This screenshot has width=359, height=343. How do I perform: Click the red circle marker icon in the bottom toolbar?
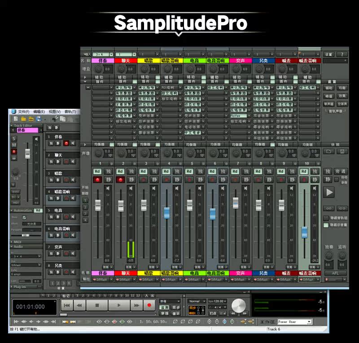(114, 322)
